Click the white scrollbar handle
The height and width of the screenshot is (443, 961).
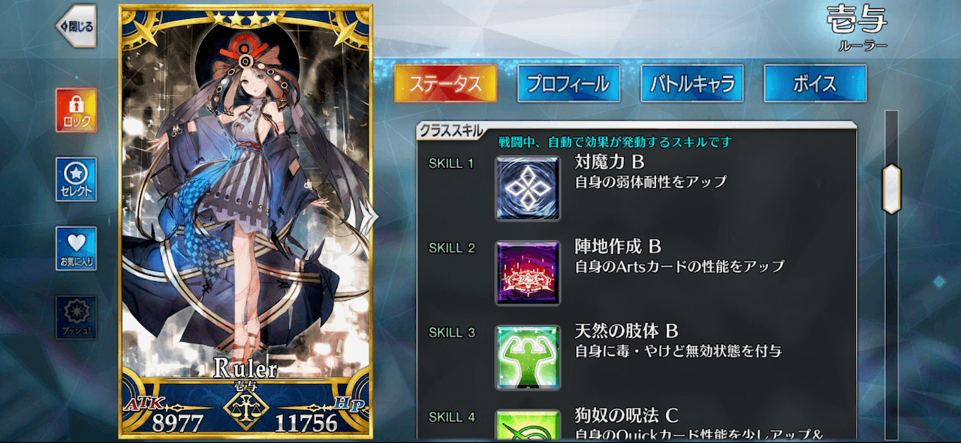pos(891,189)
